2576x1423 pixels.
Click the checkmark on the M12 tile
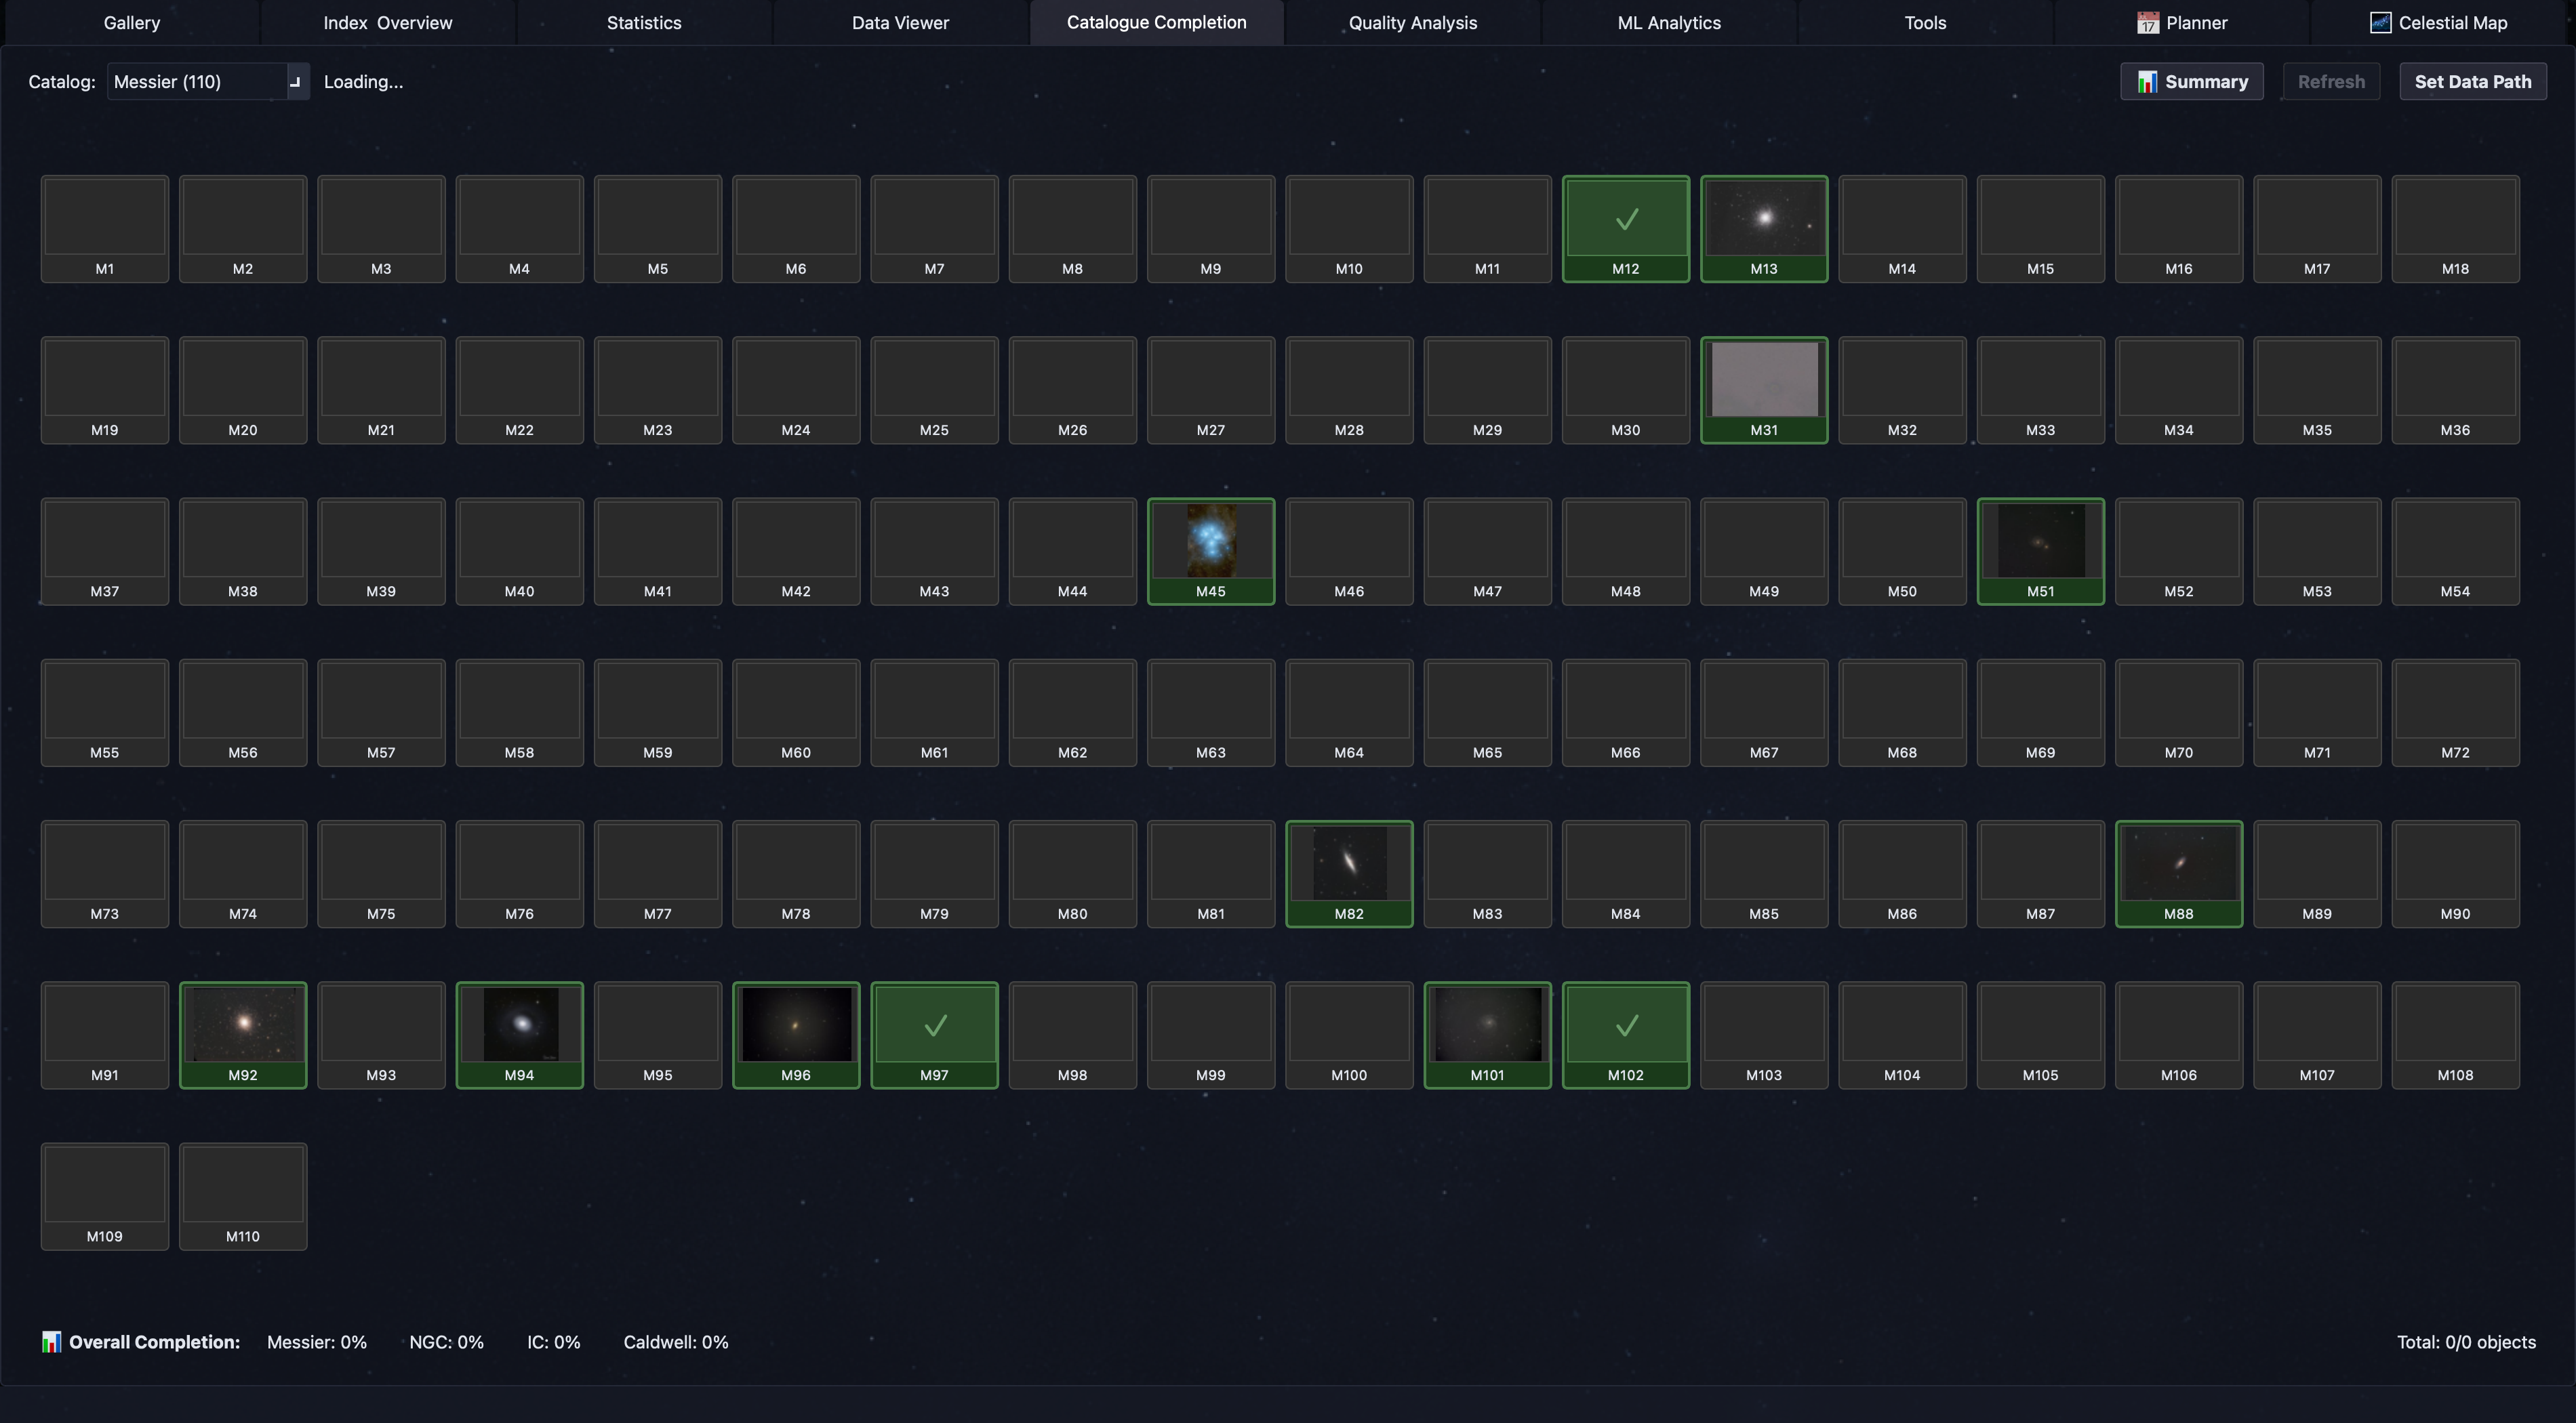[x=1626, y=219]
